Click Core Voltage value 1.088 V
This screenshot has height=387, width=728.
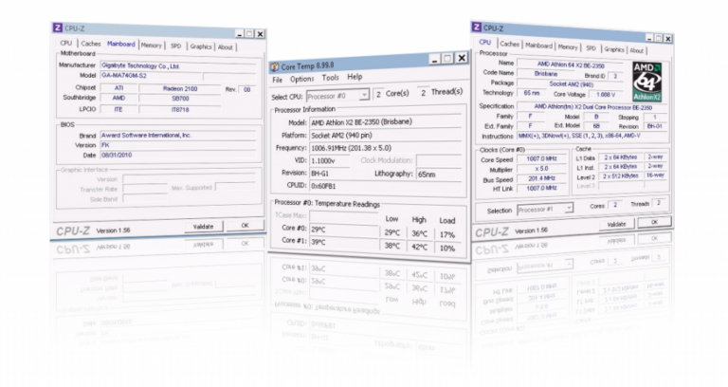coord(606,94)
